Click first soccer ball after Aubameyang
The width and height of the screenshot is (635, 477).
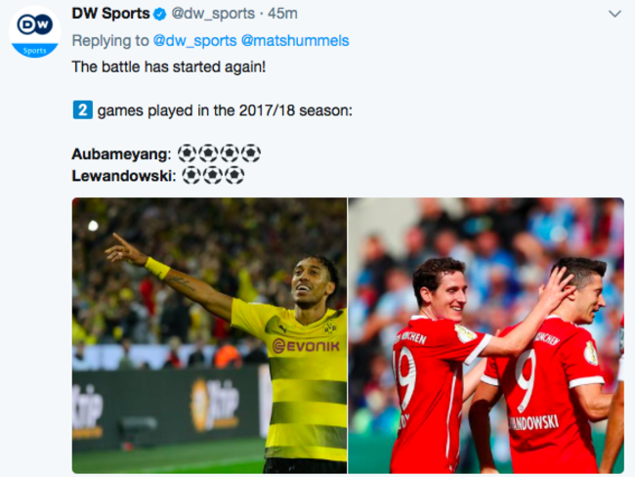[x=188, y=153]
